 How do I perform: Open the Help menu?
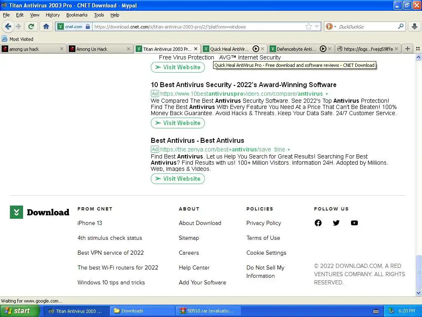(115, 15)
